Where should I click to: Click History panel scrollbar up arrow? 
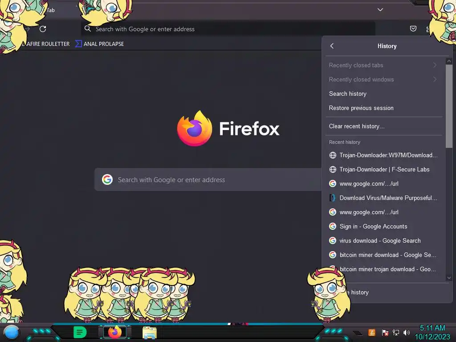coord(449,61)
